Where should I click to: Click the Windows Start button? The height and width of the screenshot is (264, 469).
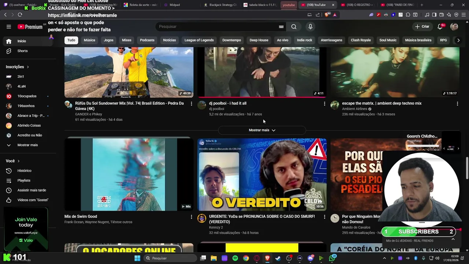[137, 258]
